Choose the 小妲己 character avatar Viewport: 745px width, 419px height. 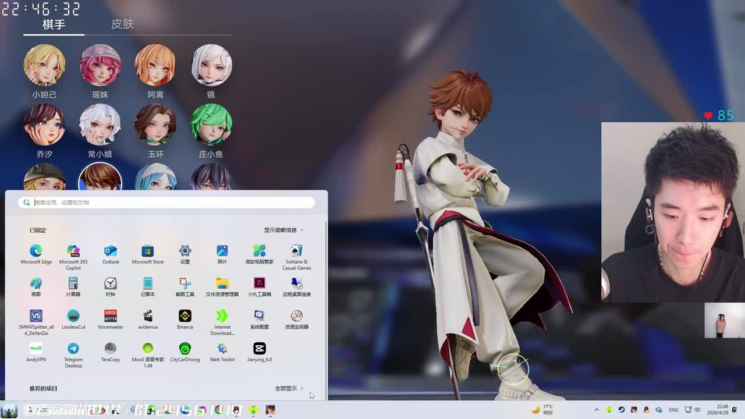(x=44, y=65)
